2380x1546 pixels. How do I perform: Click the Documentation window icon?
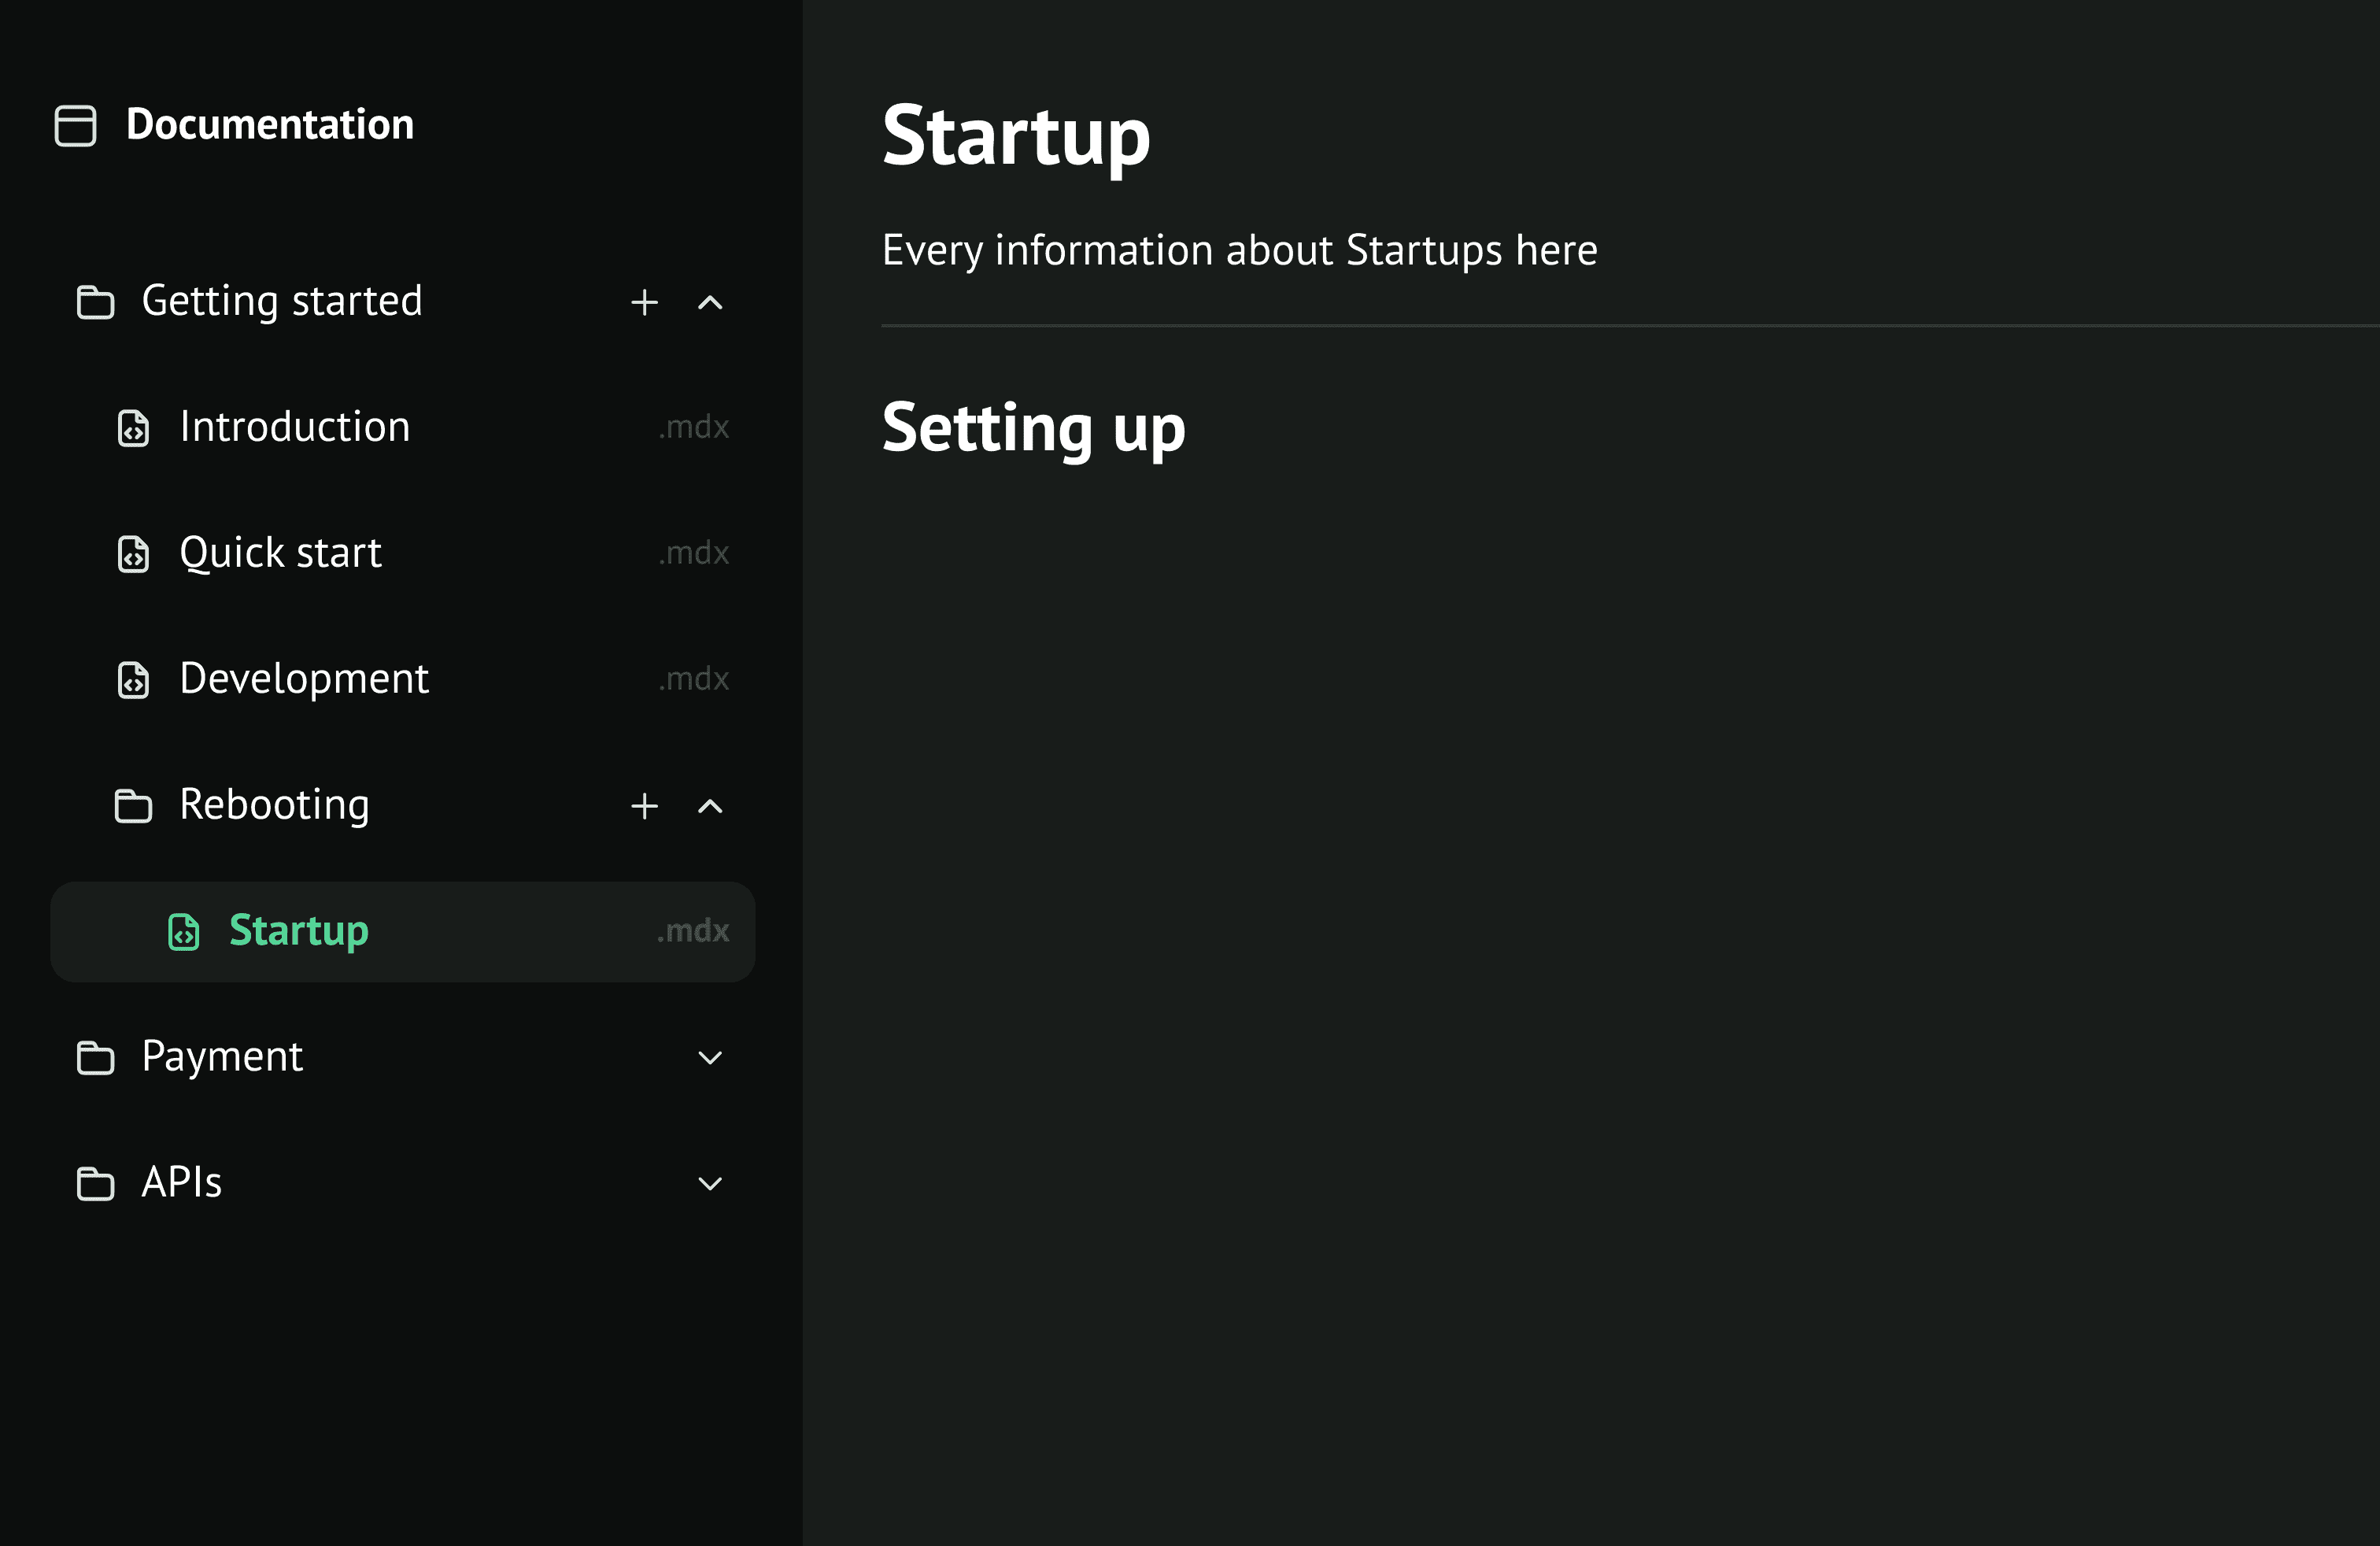click(x=75, y=126)
